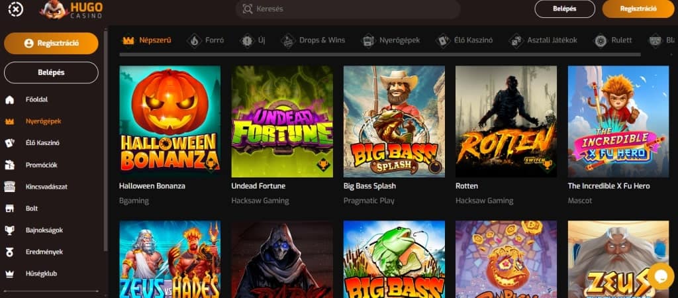Open the live chat bubble icon
This screenshot has height=298, width=678.
tap(661, 277)
